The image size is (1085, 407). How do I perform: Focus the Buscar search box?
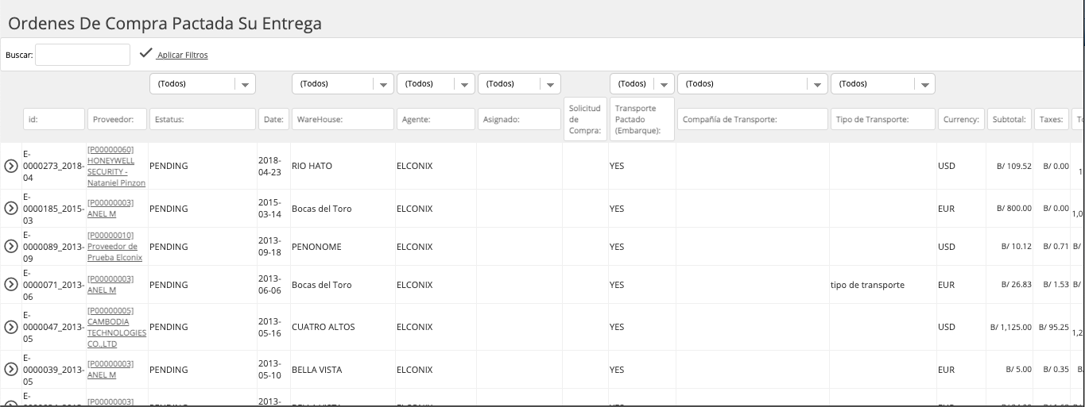(x=83, y=55)
